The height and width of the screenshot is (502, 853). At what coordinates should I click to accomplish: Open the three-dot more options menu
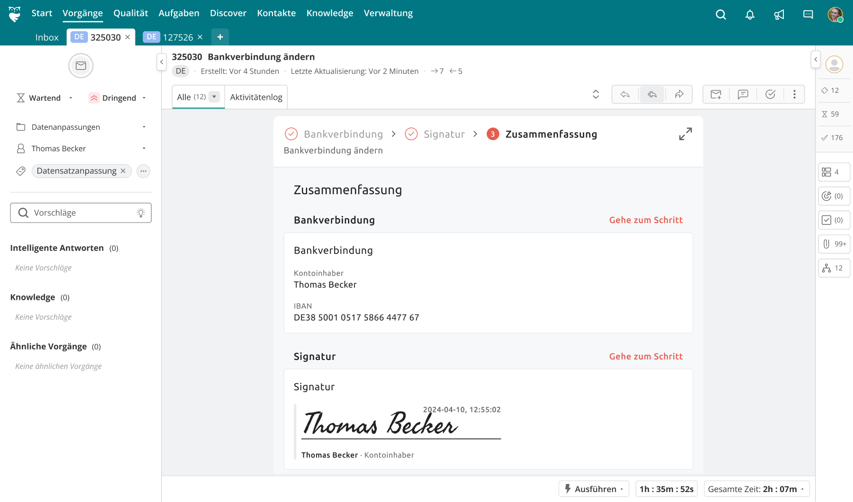795,94
